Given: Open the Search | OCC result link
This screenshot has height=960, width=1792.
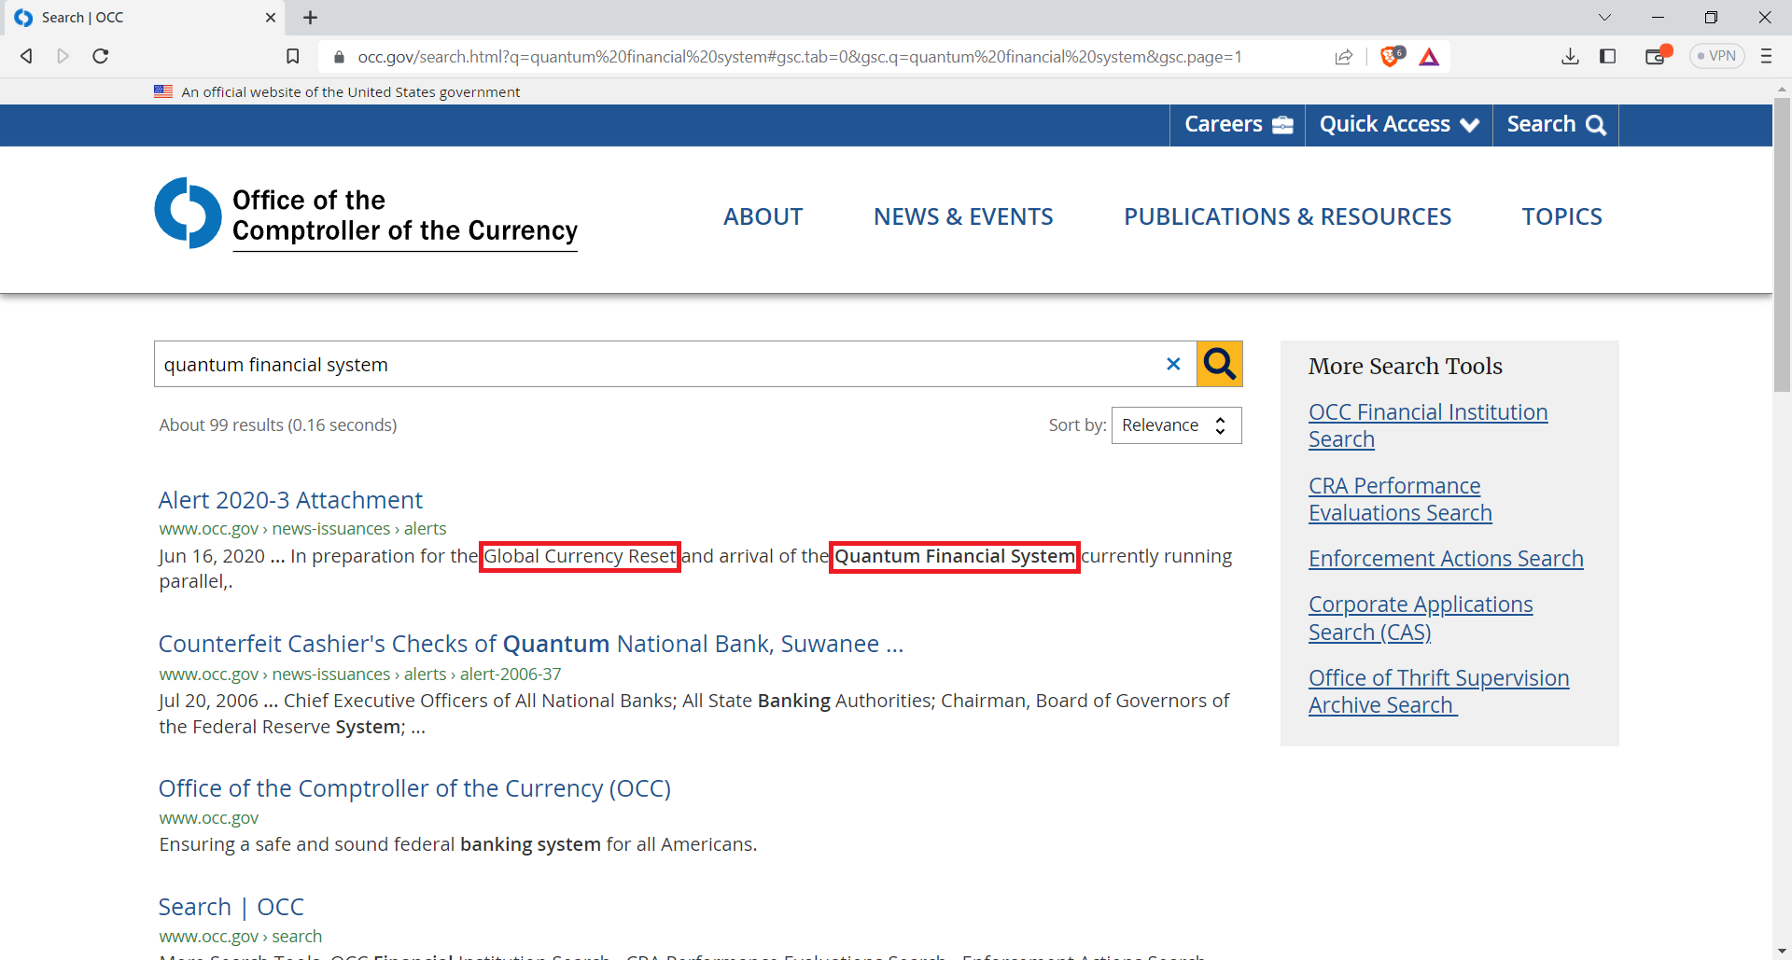Looking at the screenshot, I should click(x=231, y=907).
